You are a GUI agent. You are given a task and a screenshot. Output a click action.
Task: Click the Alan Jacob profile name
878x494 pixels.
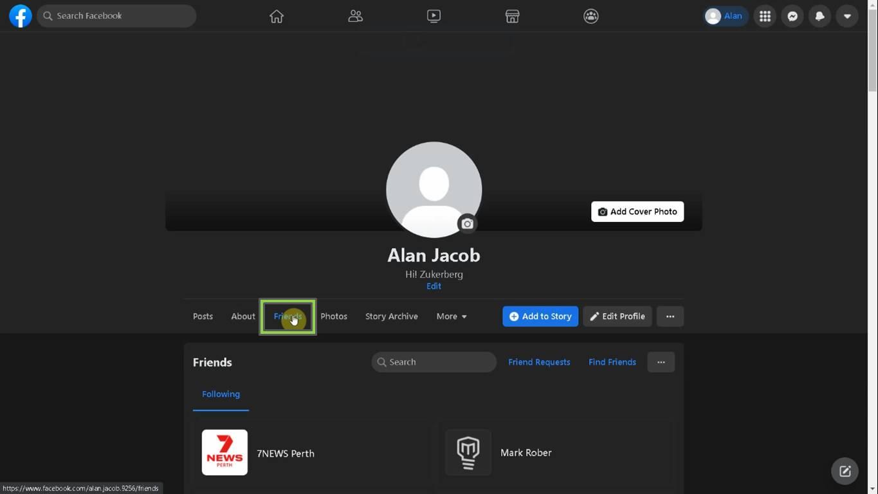[434, 255]
